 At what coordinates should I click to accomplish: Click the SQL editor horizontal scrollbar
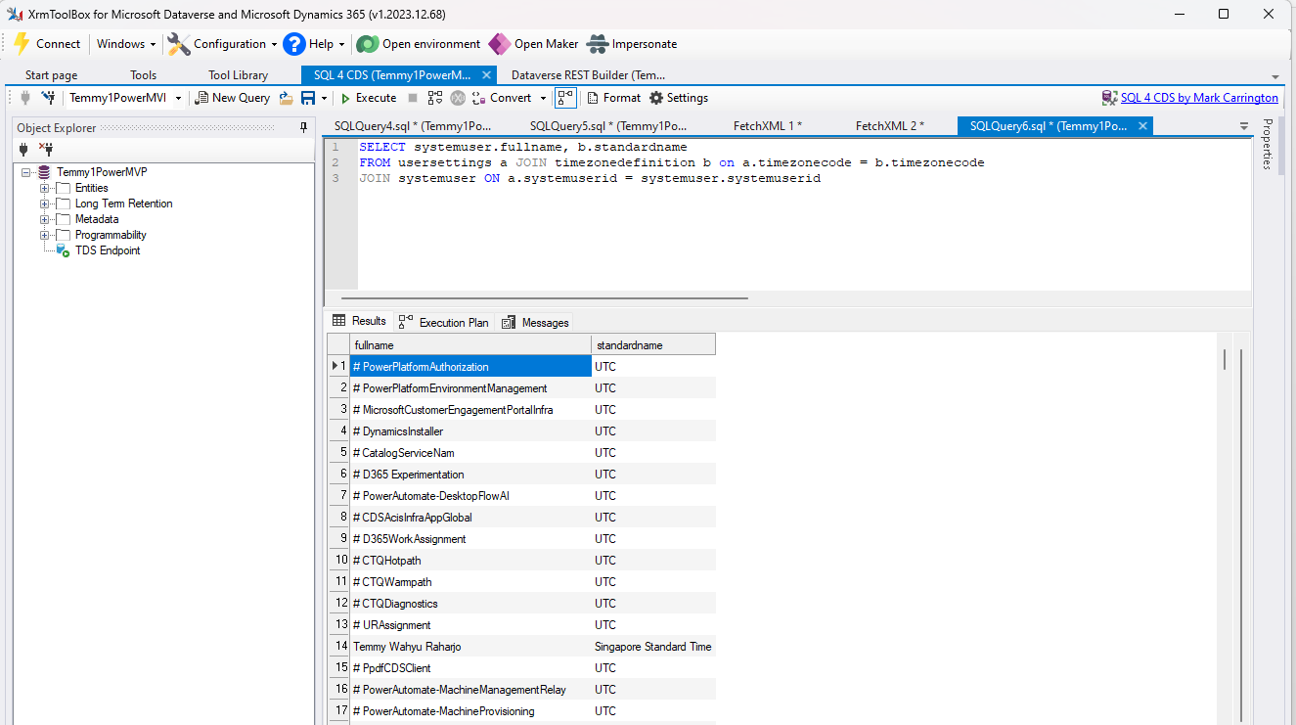point(544,298)
